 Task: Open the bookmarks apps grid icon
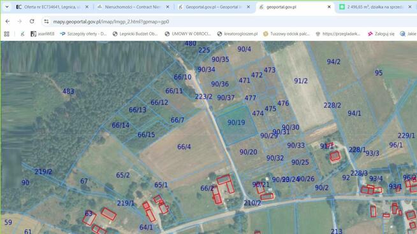[x=6, y=34]
